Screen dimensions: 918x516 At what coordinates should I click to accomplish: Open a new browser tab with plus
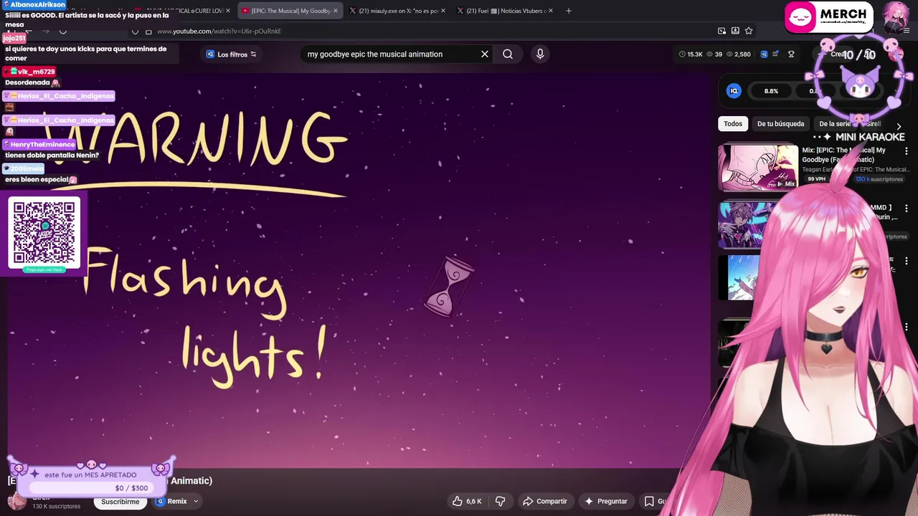(569, 11)
